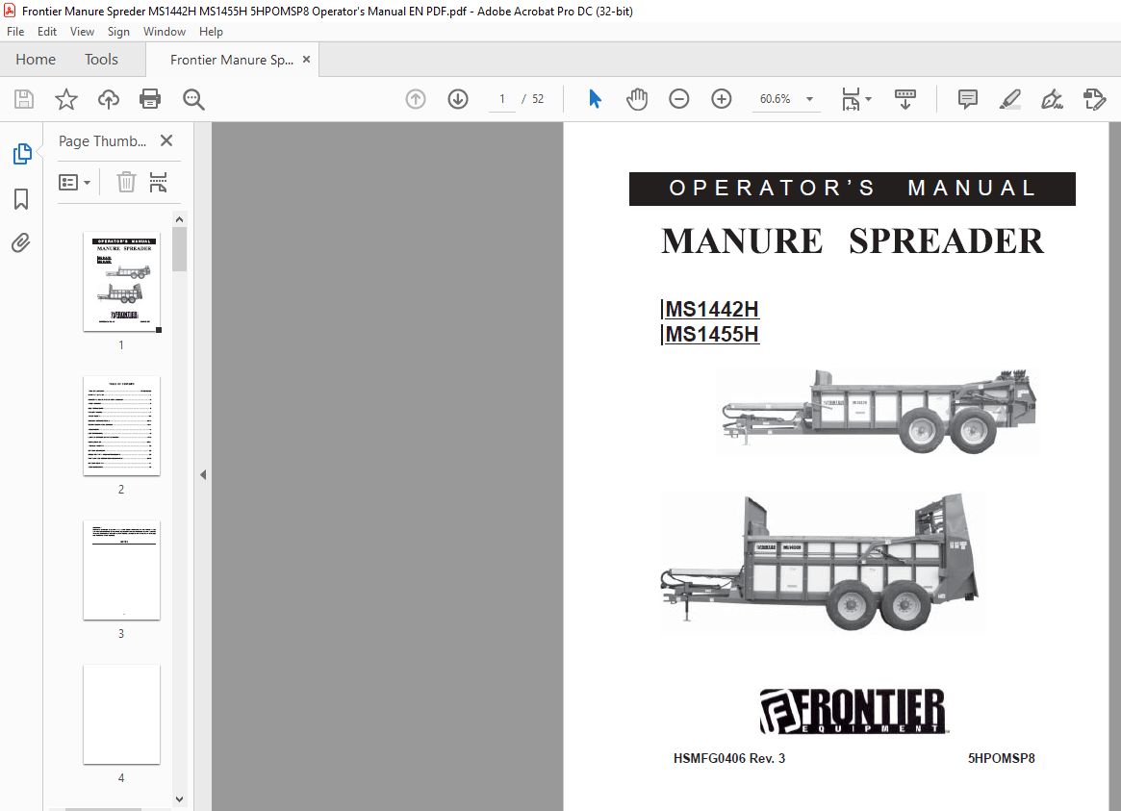
Task: Open the View menu
Action: pyautogui.click(x=82, y=32)
